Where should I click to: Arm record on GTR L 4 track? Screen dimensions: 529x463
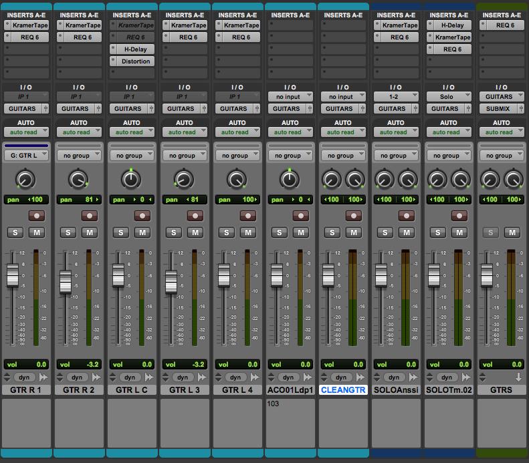248,216
